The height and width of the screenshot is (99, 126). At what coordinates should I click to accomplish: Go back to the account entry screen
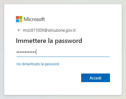pos(19,30)
